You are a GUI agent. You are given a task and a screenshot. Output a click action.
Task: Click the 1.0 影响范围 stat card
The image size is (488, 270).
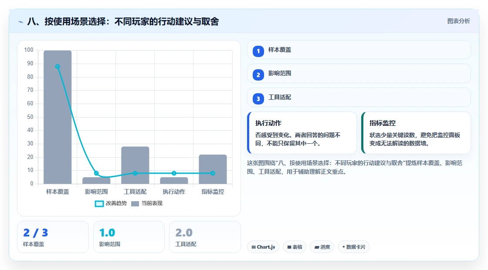point(129,237)
